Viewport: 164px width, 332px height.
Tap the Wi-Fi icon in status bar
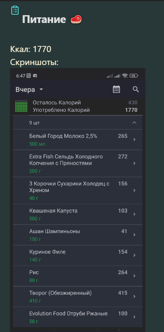(x=125, y=75)
